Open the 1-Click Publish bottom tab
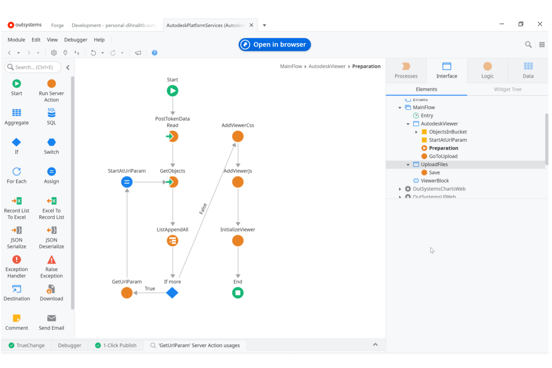 [x=116, y=346]
